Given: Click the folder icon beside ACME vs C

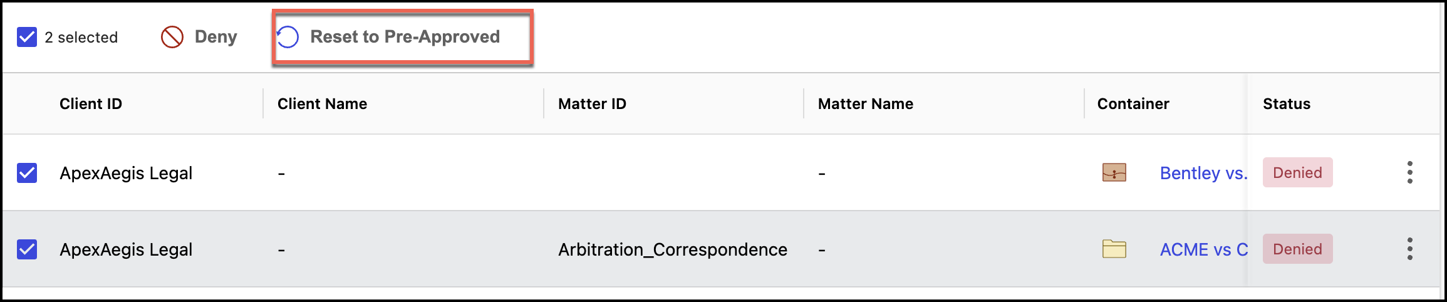Looking at the screenshot, I should coord(1114,249).
